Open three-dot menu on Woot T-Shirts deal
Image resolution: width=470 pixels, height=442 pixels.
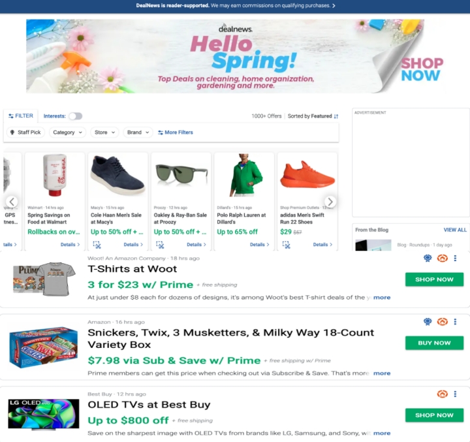coord(455,258)
